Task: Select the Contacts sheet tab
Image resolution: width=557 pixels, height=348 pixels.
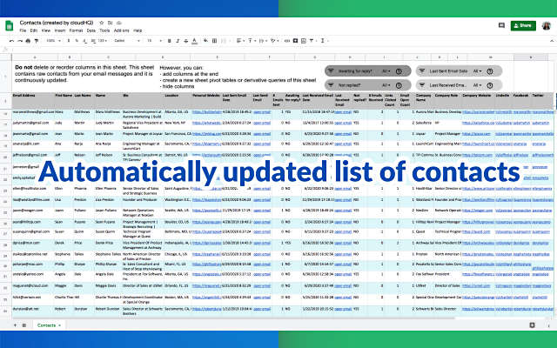Action: coord(47,324)
